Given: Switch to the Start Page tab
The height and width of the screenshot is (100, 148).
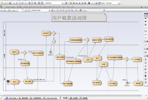Looking at the screenshot, I should pyautogui.click(x=11, y=98).
